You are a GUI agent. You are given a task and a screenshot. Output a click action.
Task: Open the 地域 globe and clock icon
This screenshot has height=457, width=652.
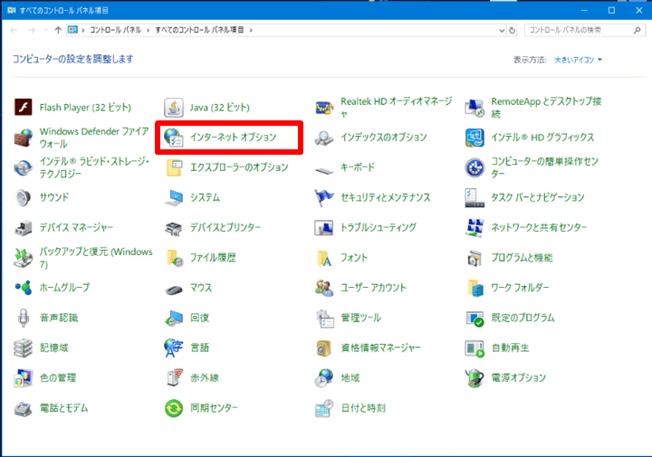(x=324, y=378)
